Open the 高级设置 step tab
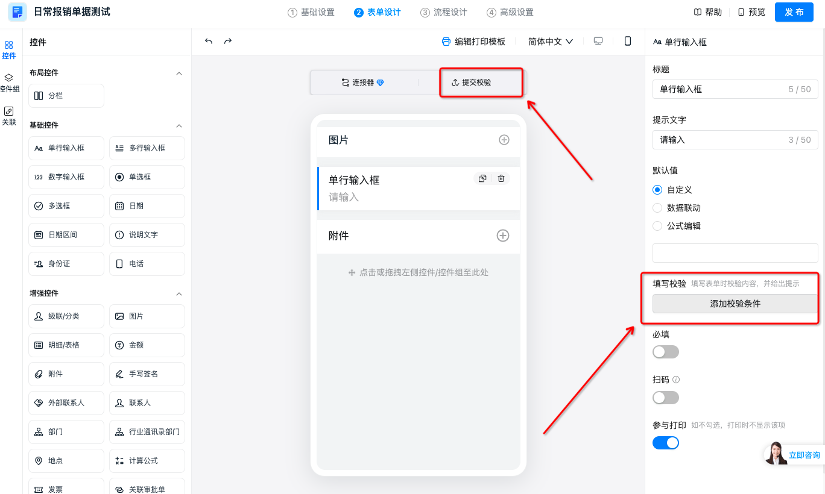Image resolution: width=825 pixels, height=494 pixels. [510, 12]
